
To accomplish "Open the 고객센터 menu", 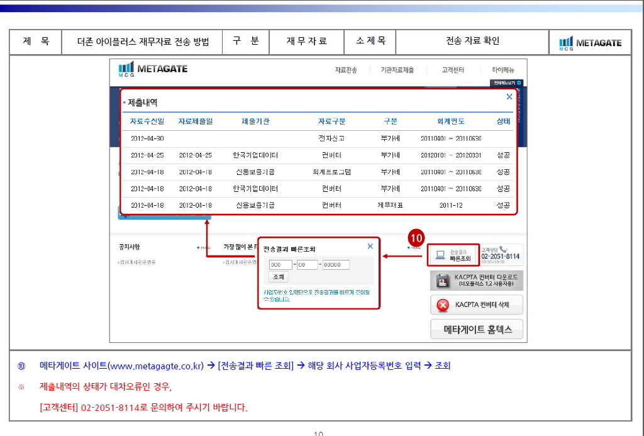I will (453, 70).
